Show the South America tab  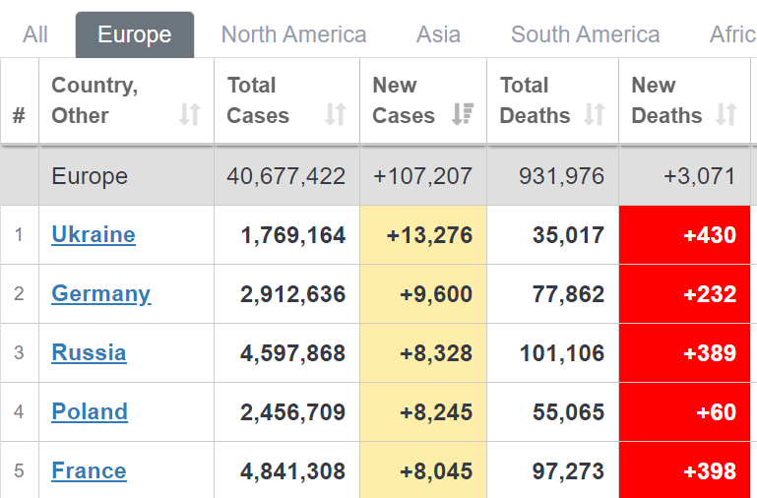coord(585,34)
